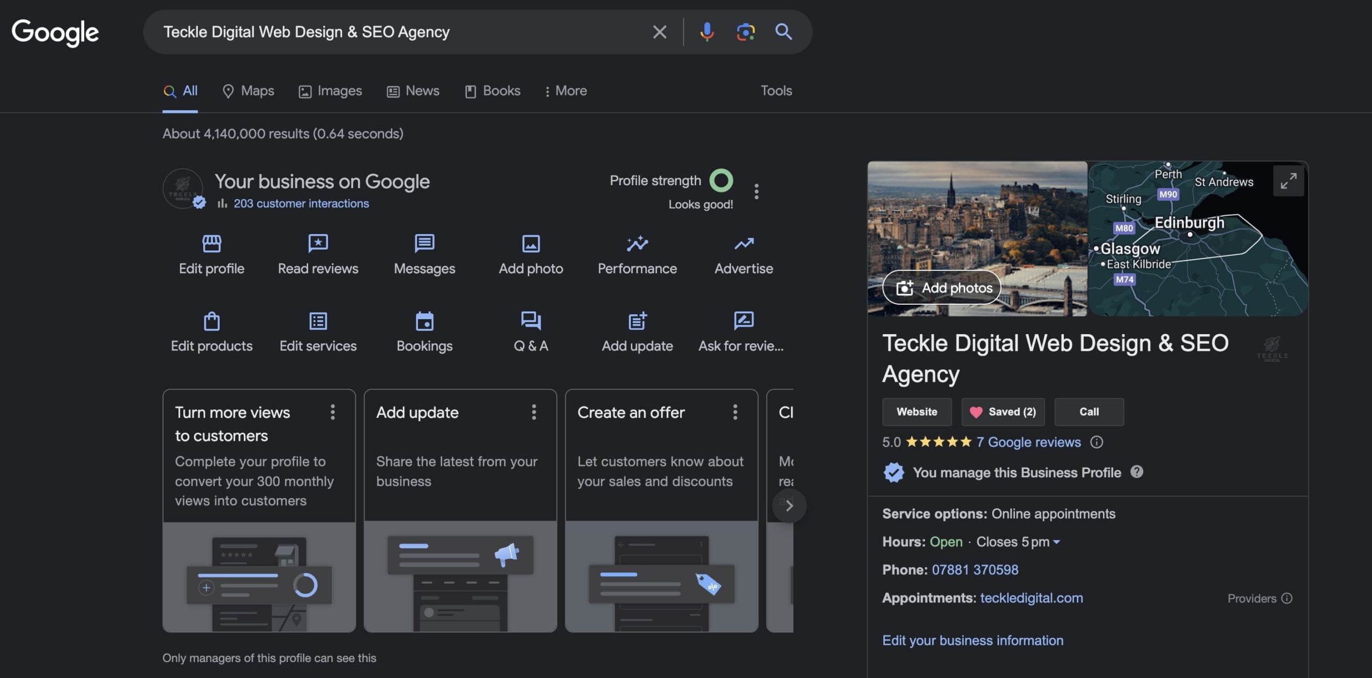The image size is (1372, 678).
Task: Click the Performance icon
Action: tap(637, 243)
